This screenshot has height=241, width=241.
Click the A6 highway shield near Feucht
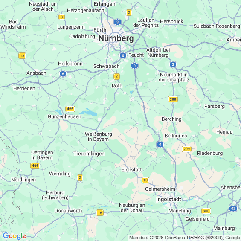pos(123,55)
